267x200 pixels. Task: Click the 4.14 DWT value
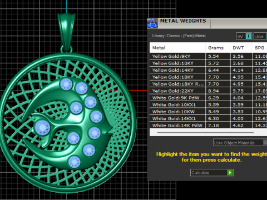[x=238, y=70]
